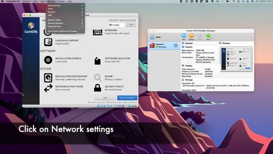This screenshot has height=154, width=273.
Task: Click the Help! button in installer
Action: (131, 24)
